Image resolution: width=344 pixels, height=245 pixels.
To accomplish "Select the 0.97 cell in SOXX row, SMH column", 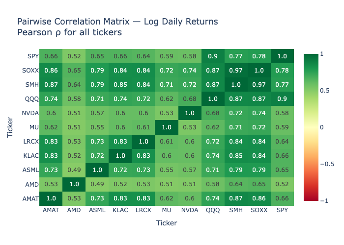I will pos(236,70).
